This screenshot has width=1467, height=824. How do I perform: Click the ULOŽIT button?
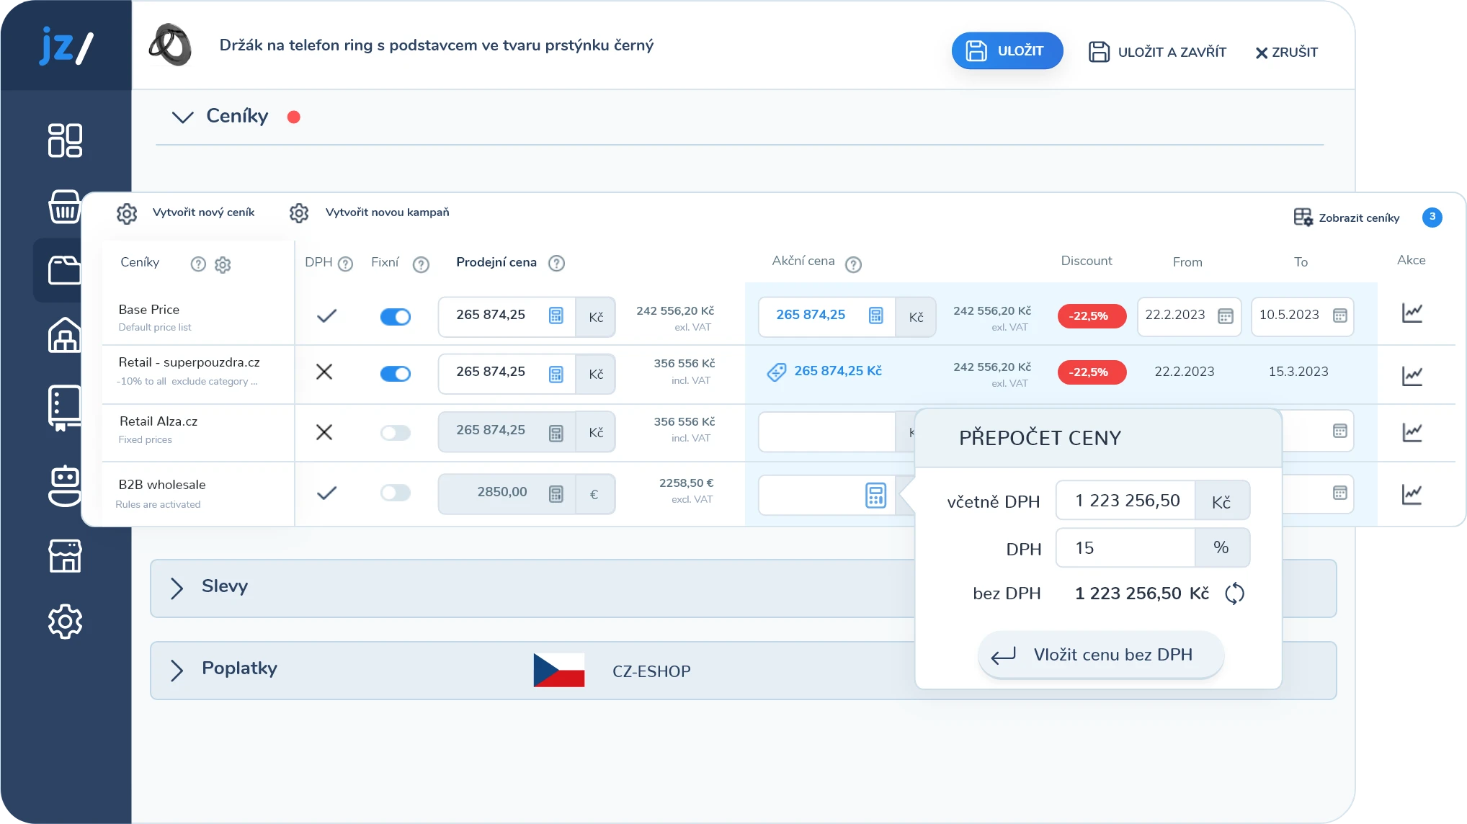(x=1007, y=50)
